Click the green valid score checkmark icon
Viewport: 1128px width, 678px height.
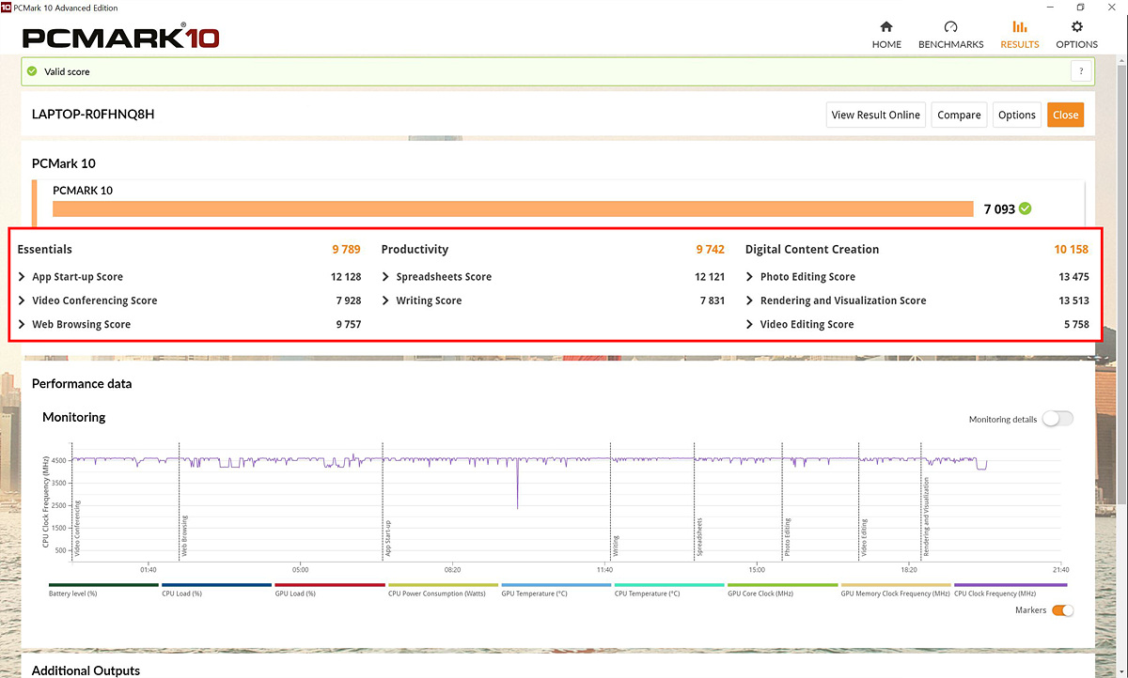(x=33, y=71)
